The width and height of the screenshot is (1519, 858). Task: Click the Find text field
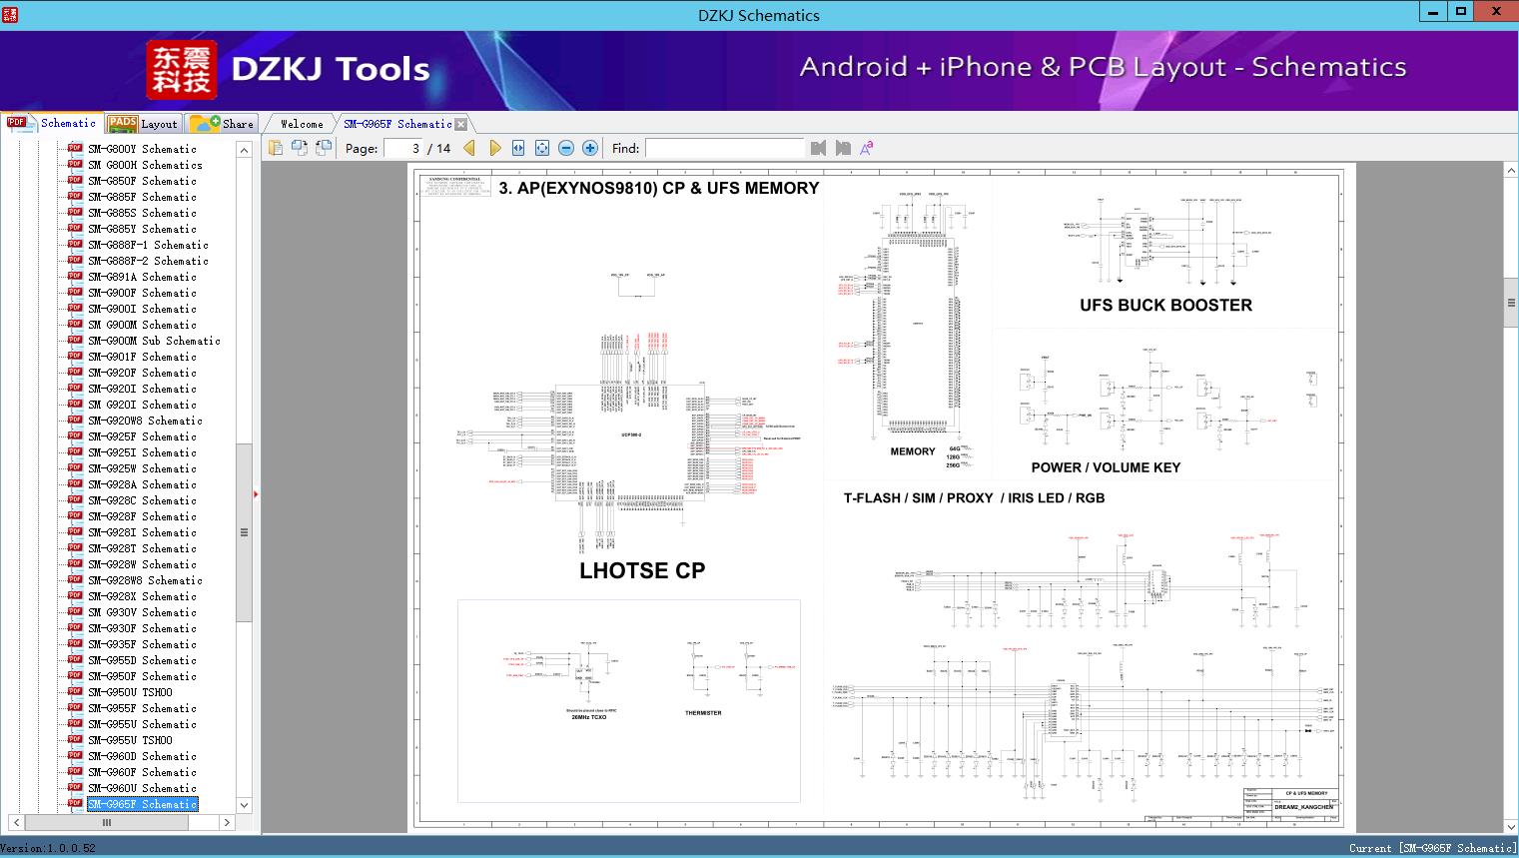(x=724, y=148)
